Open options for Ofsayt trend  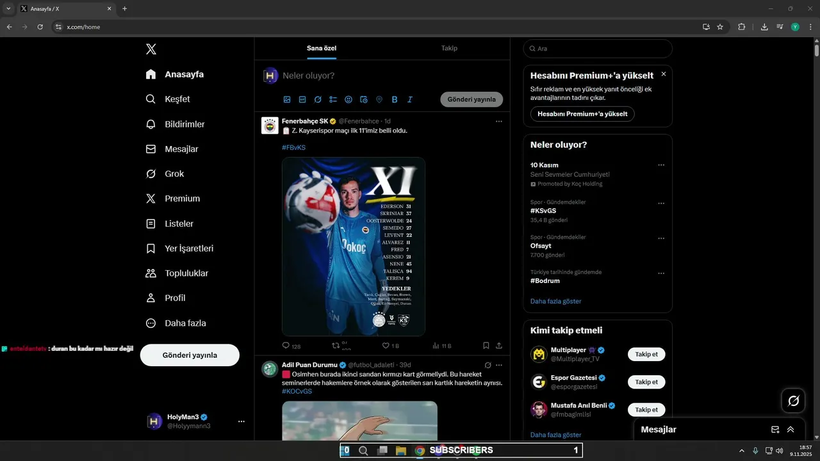[x=661, y=239]
